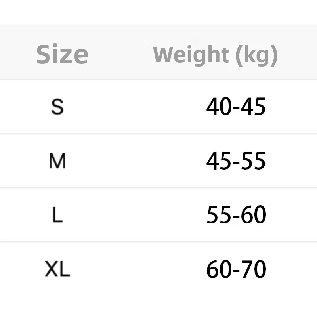Click the divider line below the header row
Image resolution: width=317 pixels, height=317 pixels.
[158, 80]
